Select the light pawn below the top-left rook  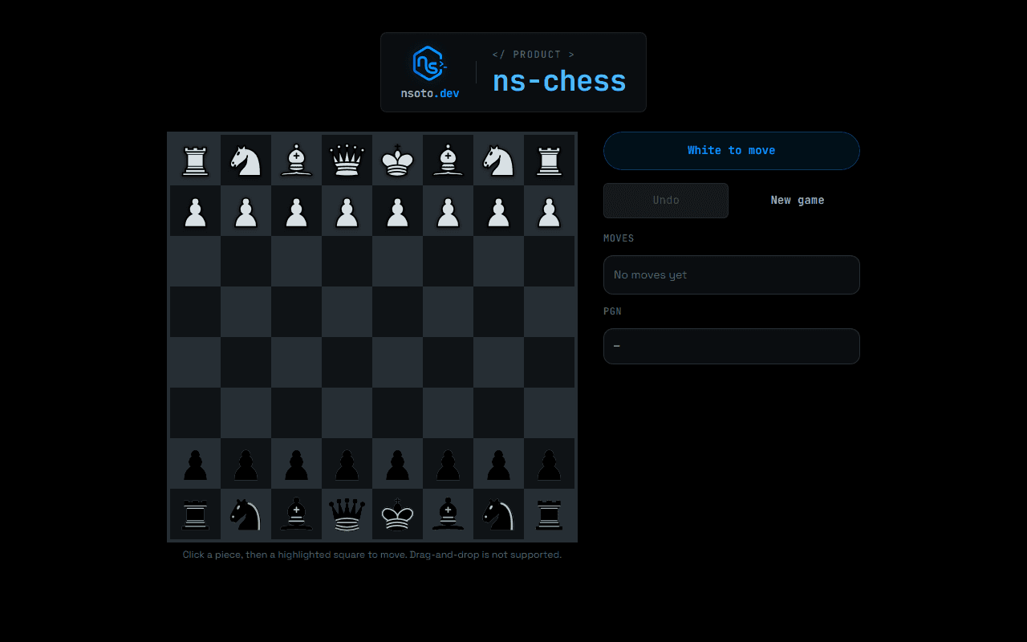[x=195, y=211]
